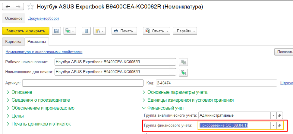Viewport: 293px width, 134px height.
Task: Click the fill icon beside Наименование для печати
Action: [x=183, y=72]
